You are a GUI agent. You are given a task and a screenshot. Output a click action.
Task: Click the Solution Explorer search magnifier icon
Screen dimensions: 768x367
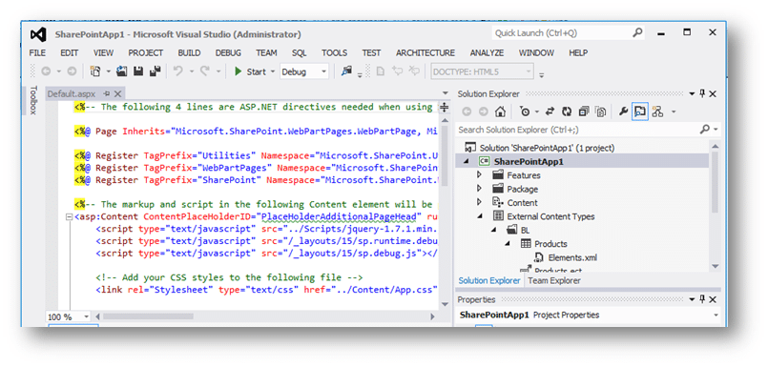point(705,130)
